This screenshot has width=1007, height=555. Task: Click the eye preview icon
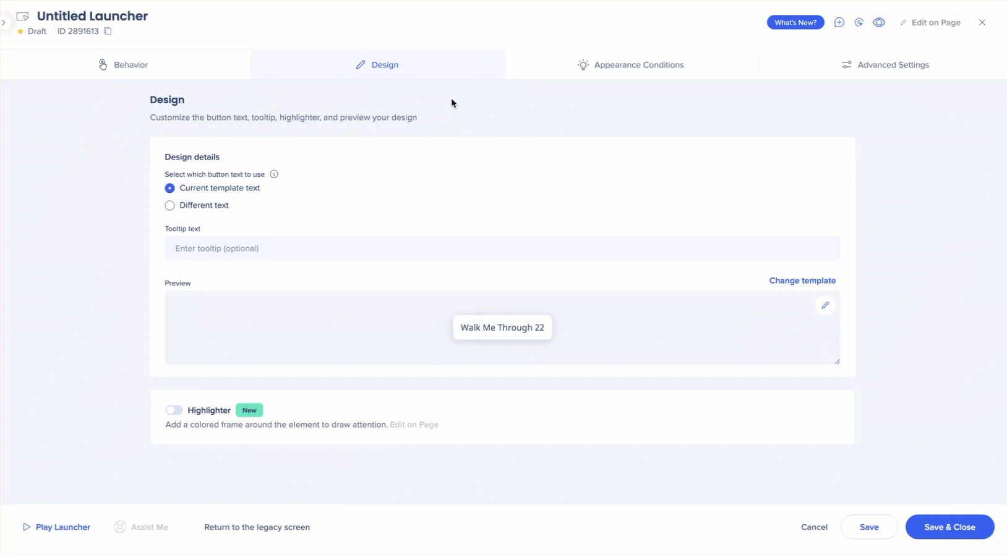pyautogui.click(x=878, y=22)
